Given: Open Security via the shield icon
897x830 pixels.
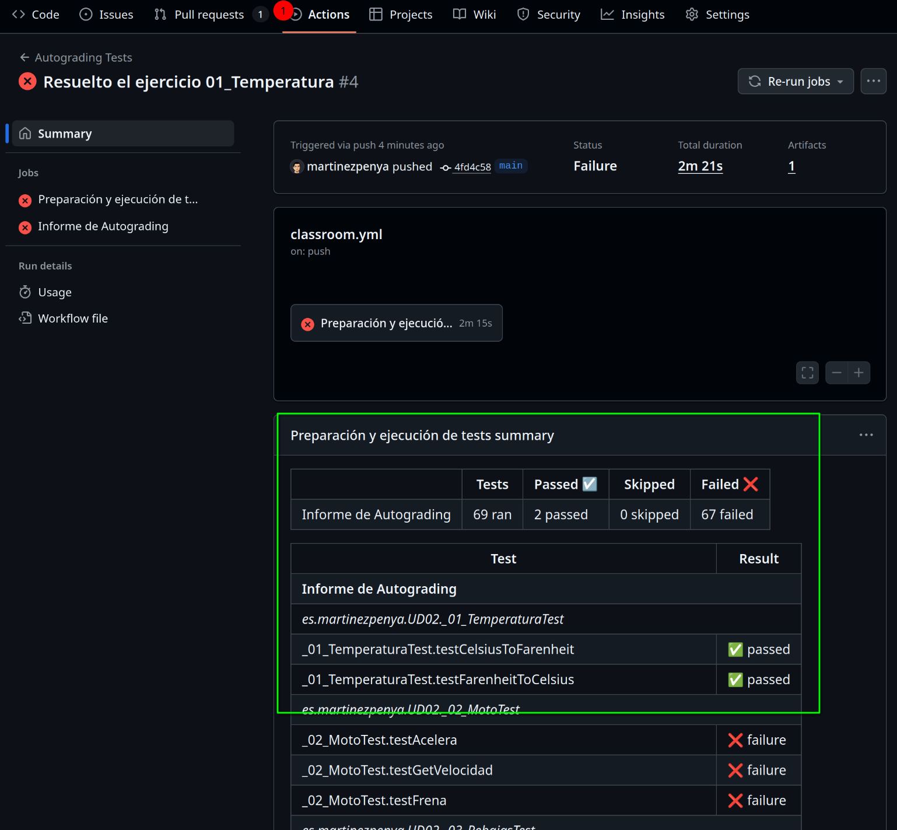Looking at the screenshot, I should pos(523,14).
